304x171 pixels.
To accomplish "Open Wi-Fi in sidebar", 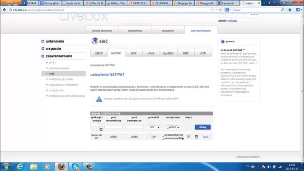I will point(52,63).
